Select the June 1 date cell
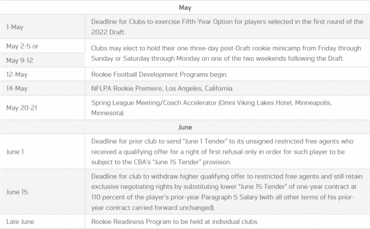Viewport: 370px width, 229px height. [42, 152]
